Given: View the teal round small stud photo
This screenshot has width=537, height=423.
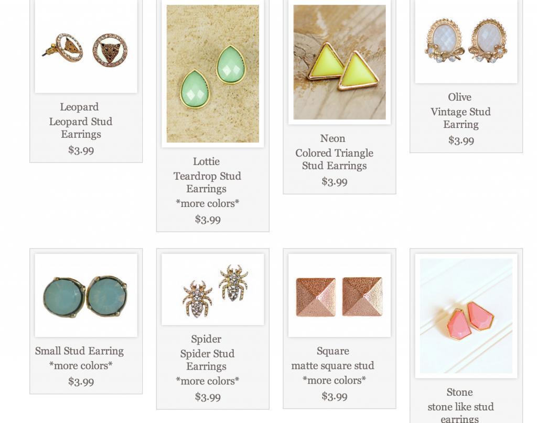Looking at the screenshot, I should [86, 295].
